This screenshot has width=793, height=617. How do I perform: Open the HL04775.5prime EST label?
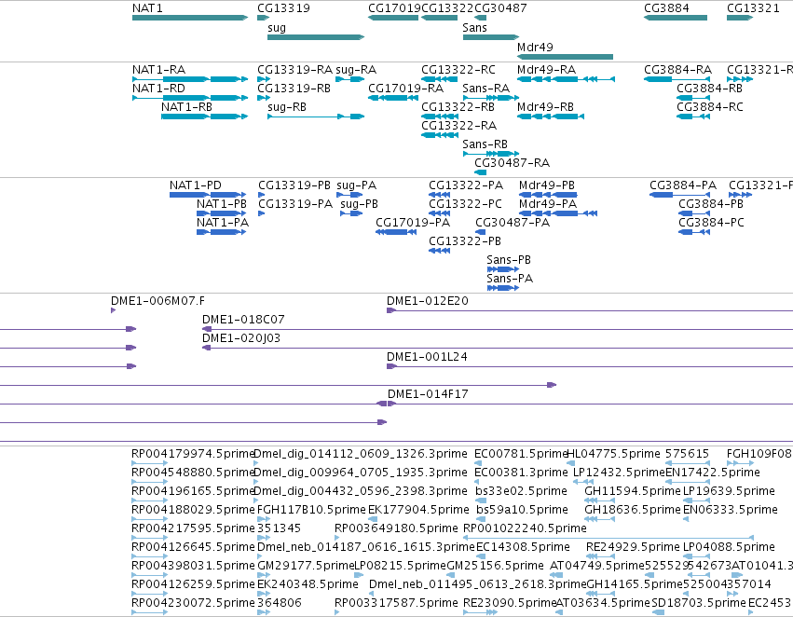coord(613,454)
